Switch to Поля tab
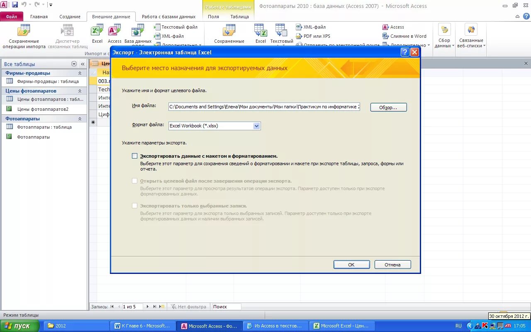This screenshot has height=332, width=531. [x=213, y=17]
